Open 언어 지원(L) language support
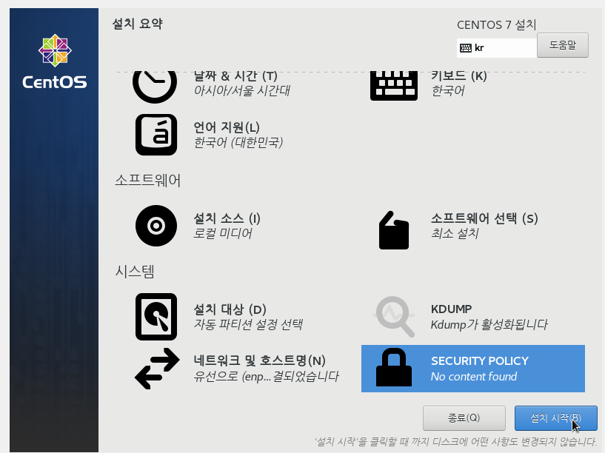 point(227,127)
